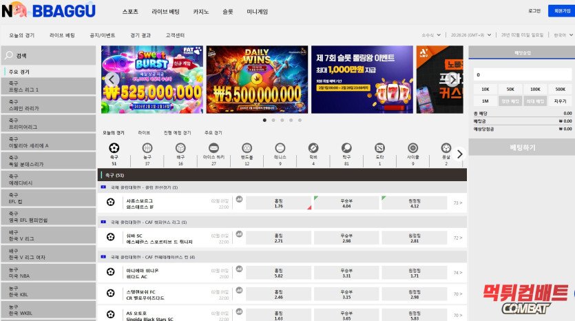The image size is (575, 321).
Task: Select the 핸드볼 handball sport icon
Action: coord(247,148)
